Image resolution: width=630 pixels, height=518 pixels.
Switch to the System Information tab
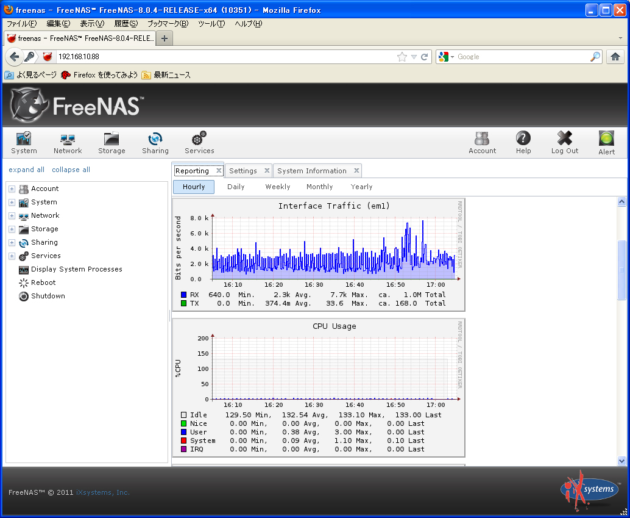point(312,171)
